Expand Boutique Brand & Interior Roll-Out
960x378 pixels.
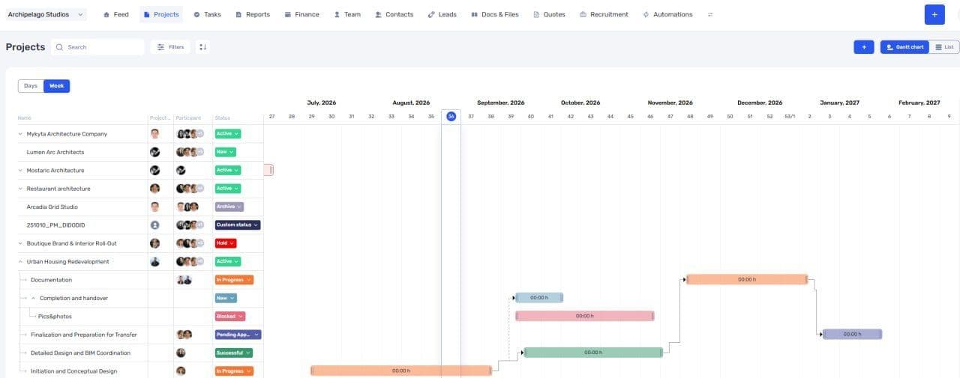click(x=20, y=243)
